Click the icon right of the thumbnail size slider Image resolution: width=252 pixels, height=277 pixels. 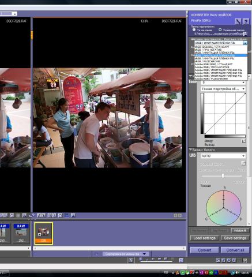[181, 260]
